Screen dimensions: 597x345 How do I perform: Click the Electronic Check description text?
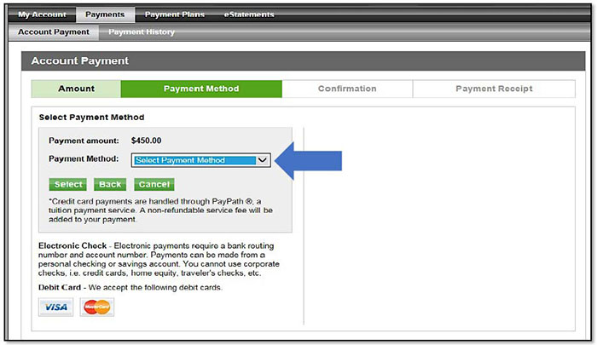159,260
